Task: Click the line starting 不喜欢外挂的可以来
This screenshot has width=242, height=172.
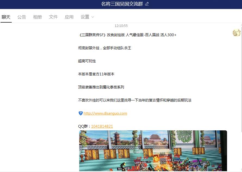Action: [x=135, y=100]
